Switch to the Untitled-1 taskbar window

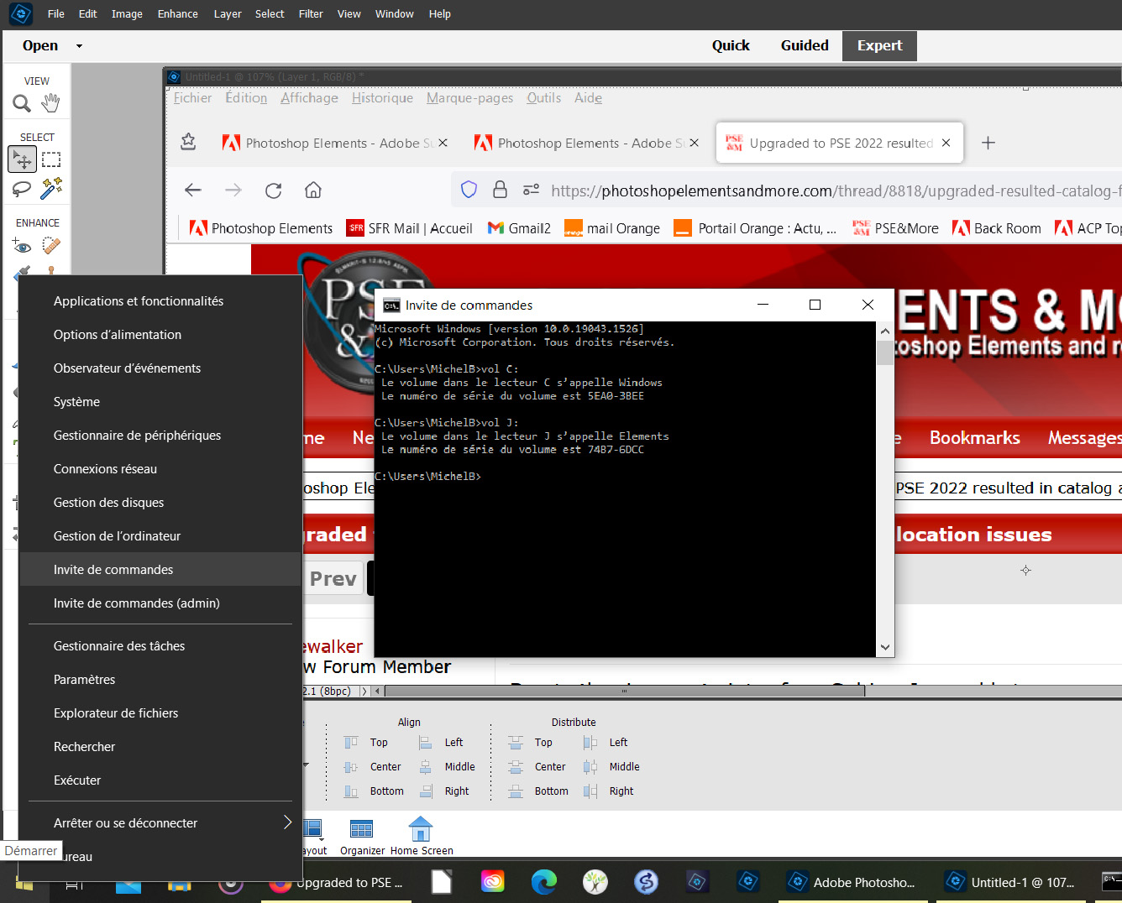[x=1010, y=882]
